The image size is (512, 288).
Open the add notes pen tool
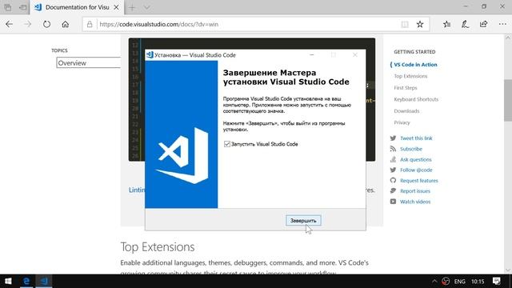(x=465, y=24)
